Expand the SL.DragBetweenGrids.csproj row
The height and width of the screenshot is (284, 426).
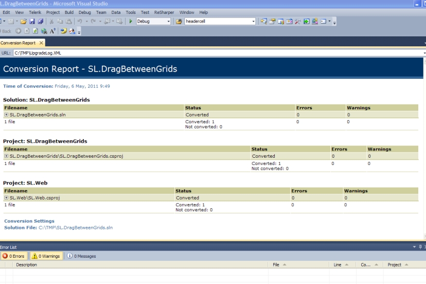coord(6,156)
